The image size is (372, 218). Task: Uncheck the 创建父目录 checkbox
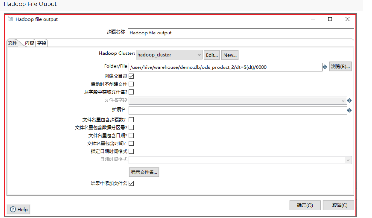[x=131, y=76]
